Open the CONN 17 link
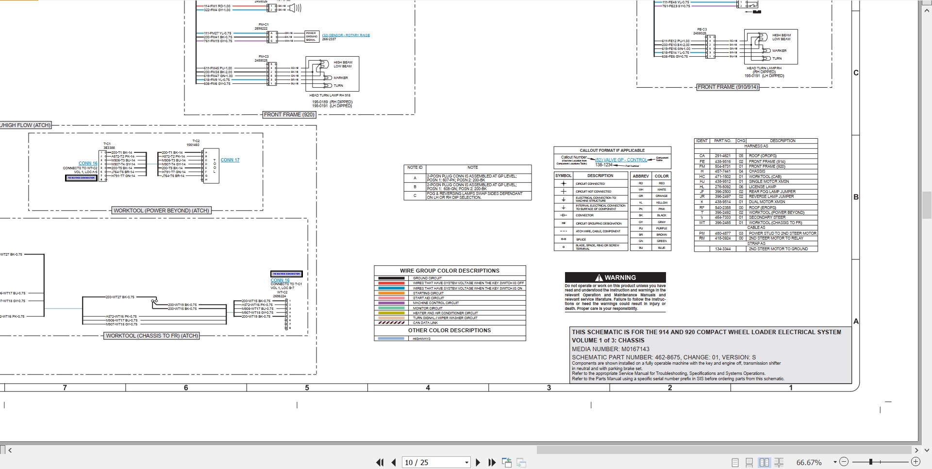The image size is (932, 469). pos(230,160)
